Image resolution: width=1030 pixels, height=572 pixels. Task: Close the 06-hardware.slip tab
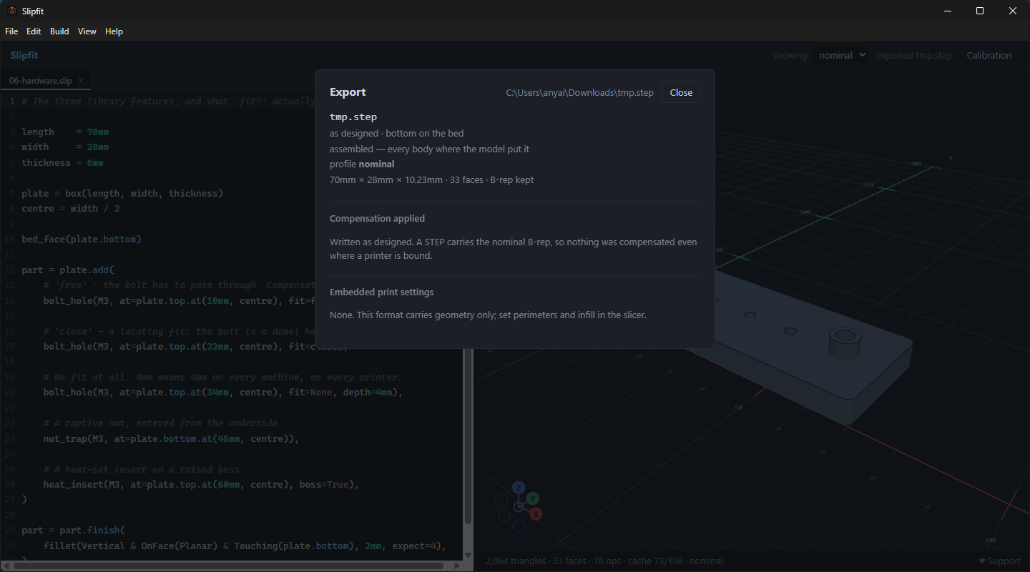[81, 81]
